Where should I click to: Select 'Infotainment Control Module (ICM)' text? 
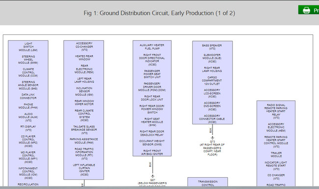[x=28, y=173]
